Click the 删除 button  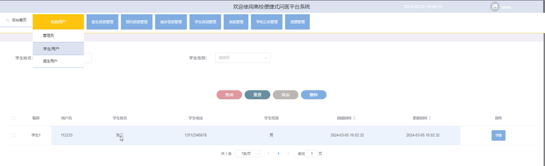314,95
